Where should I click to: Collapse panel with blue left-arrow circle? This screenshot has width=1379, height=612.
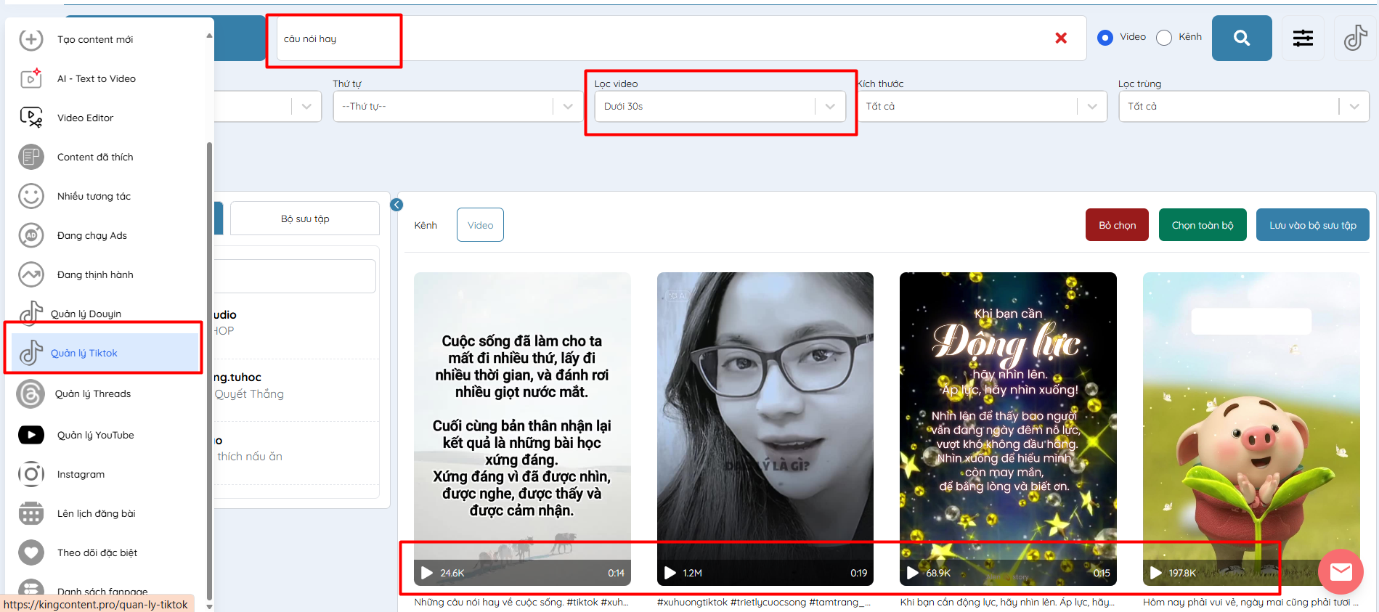click(396, 205)
